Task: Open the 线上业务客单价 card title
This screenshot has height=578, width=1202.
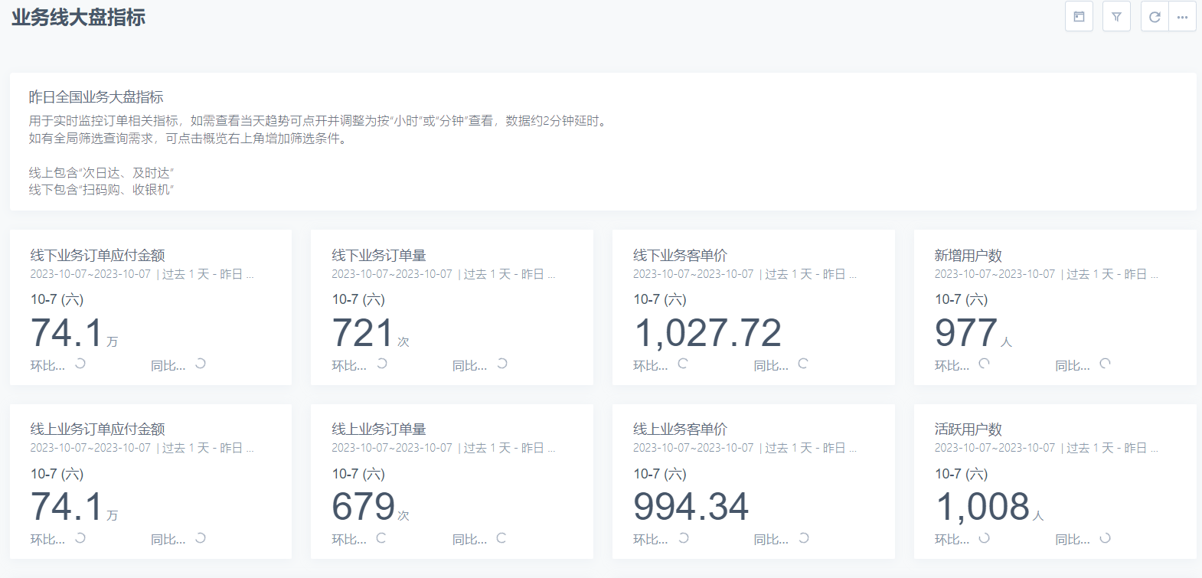Action: click(x=680, y=429)
